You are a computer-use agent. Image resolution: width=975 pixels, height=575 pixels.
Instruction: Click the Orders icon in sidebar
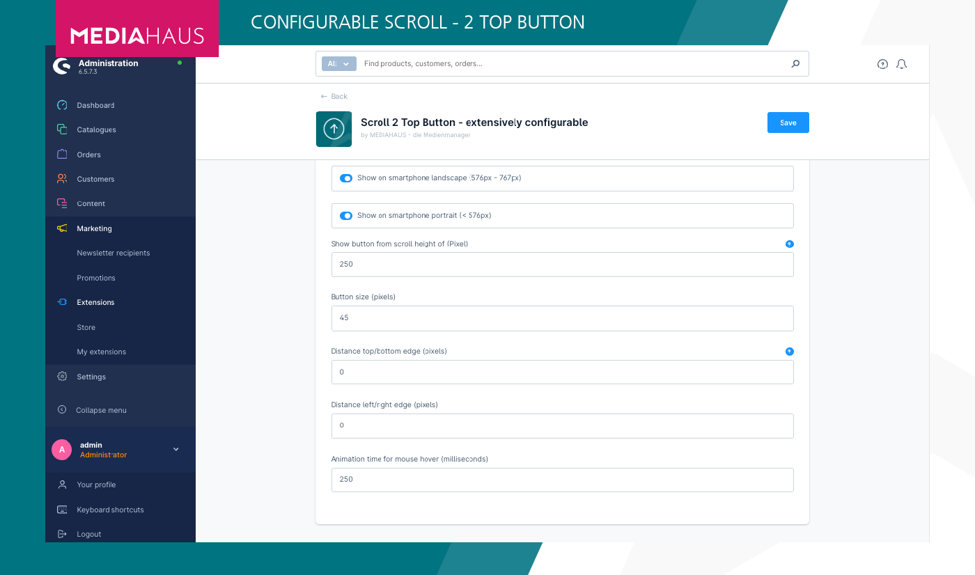coord(62,155)
